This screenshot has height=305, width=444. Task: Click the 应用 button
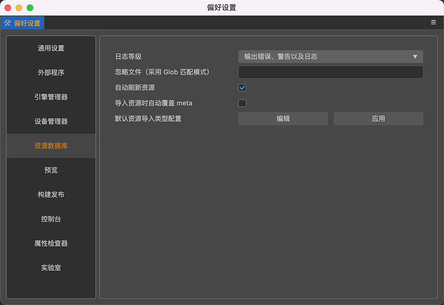pos(378,118)
